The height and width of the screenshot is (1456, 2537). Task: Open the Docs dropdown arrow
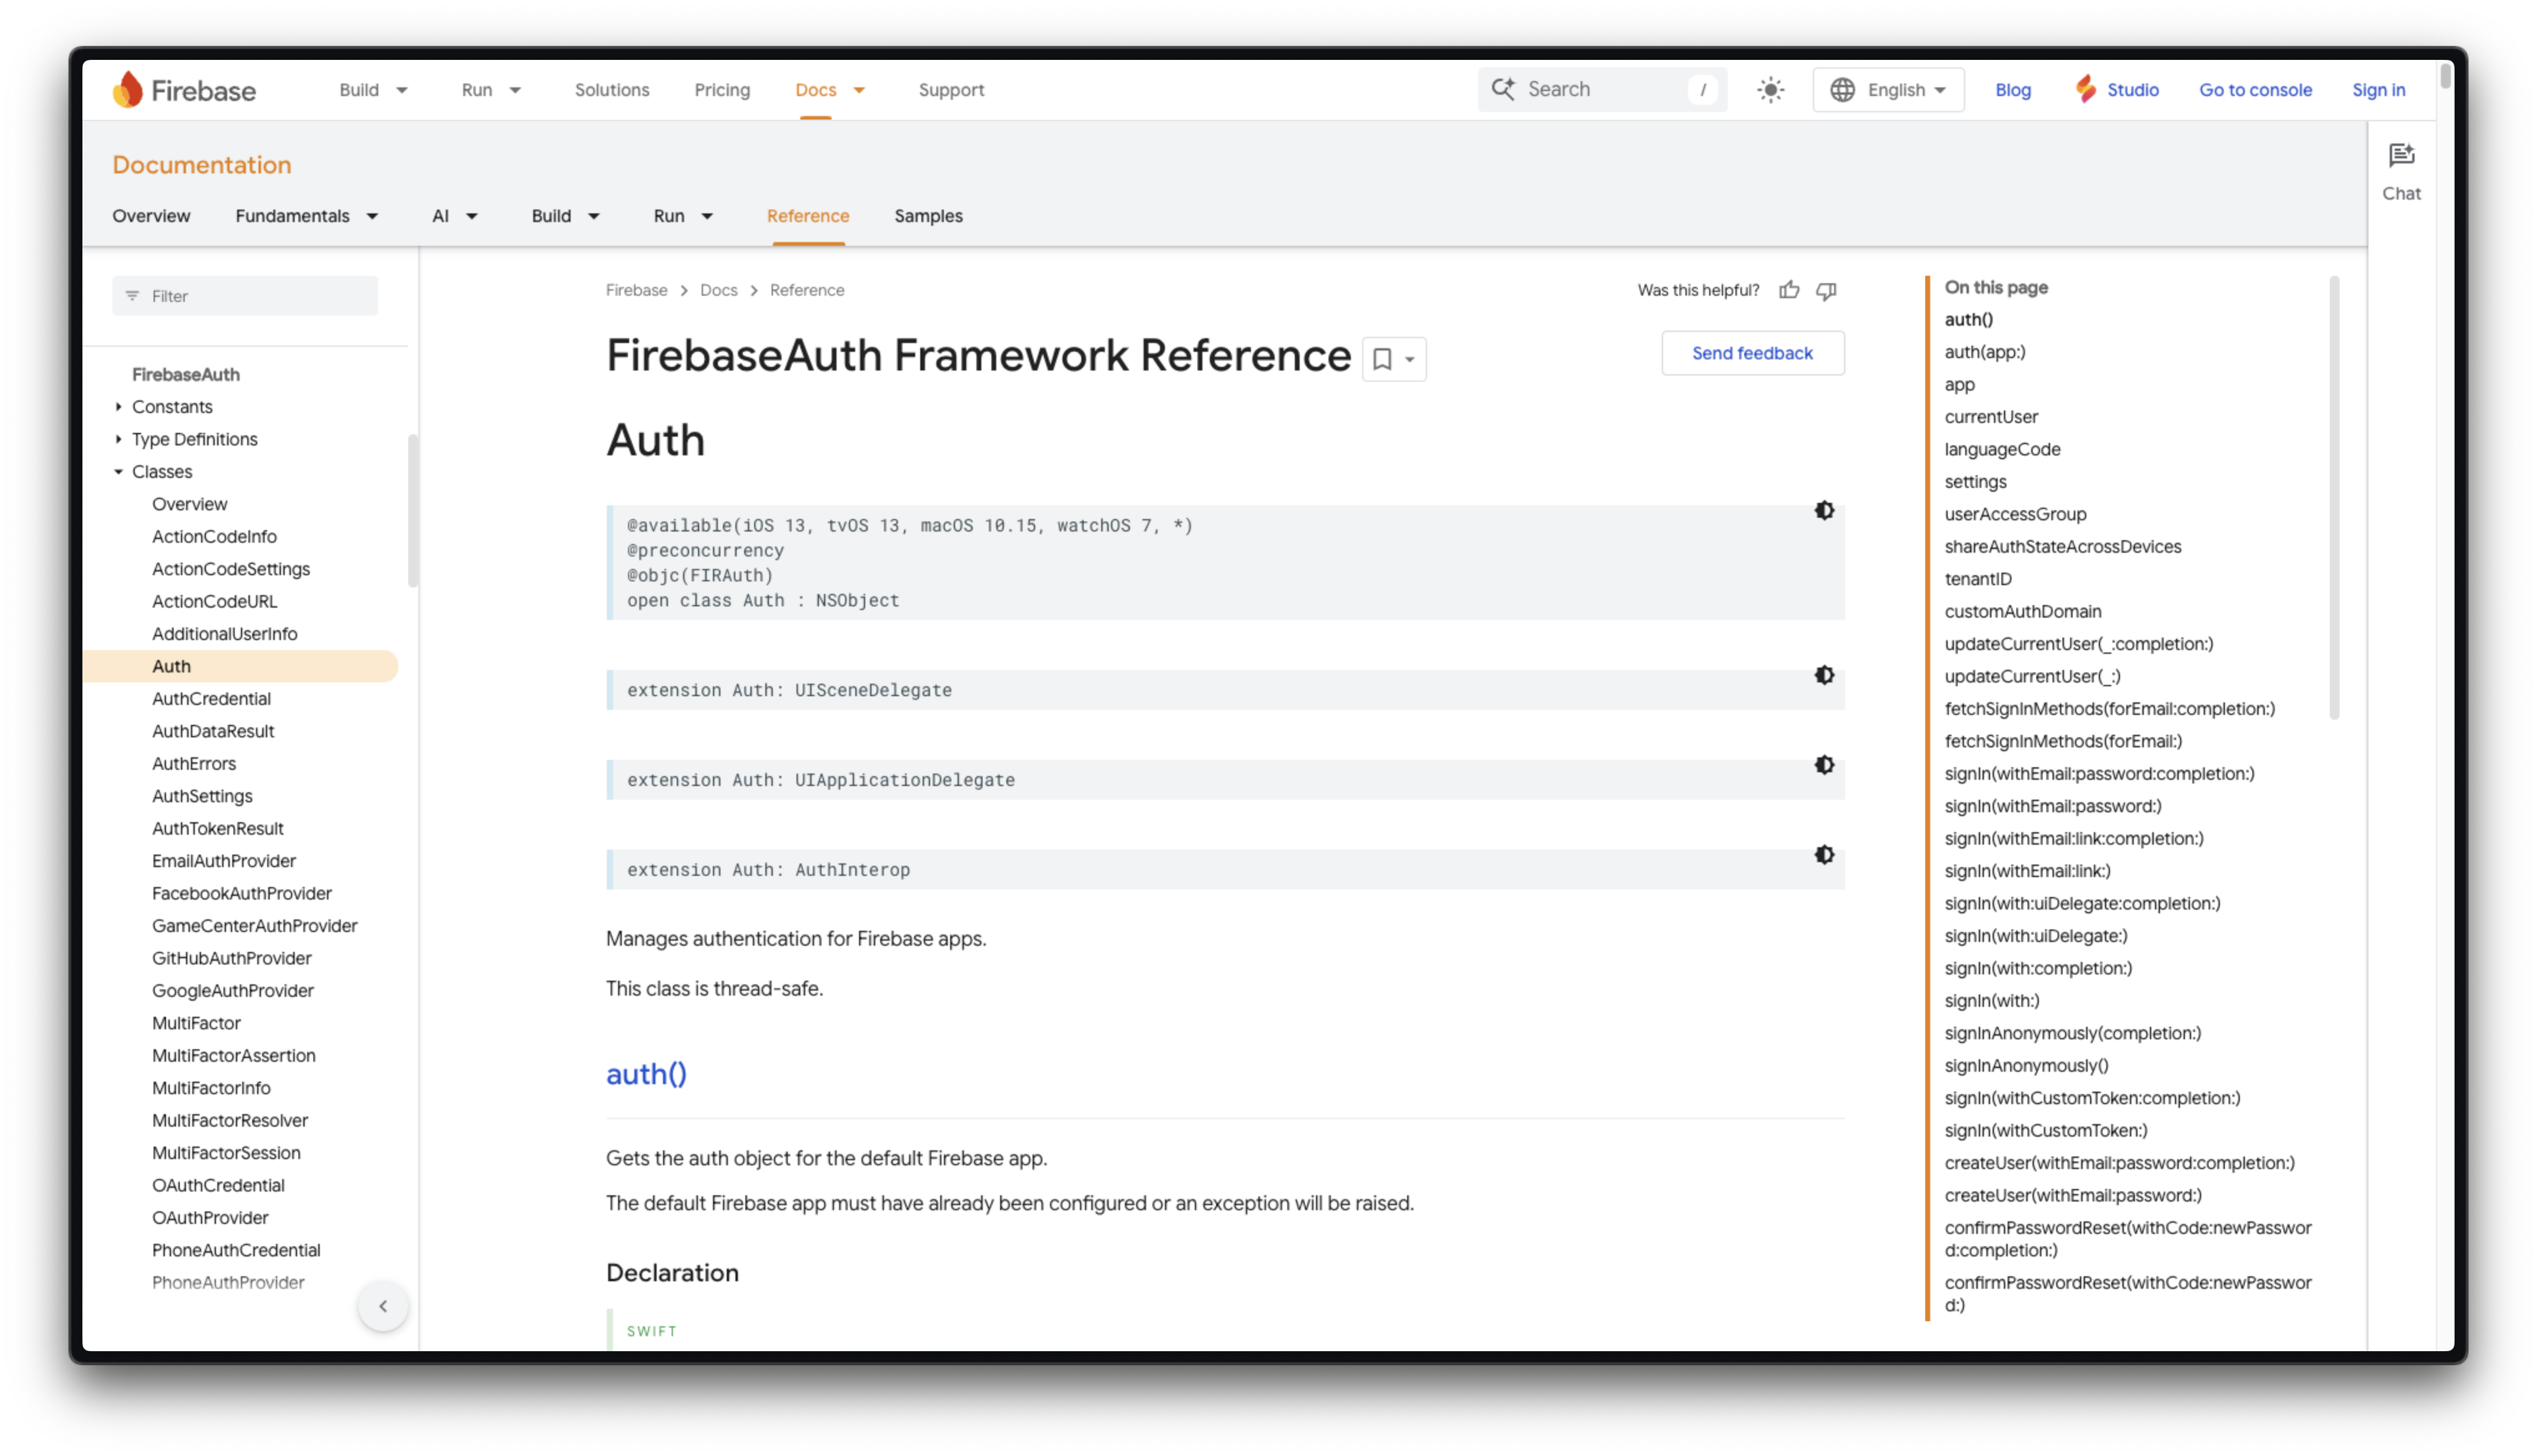point(860,90)
